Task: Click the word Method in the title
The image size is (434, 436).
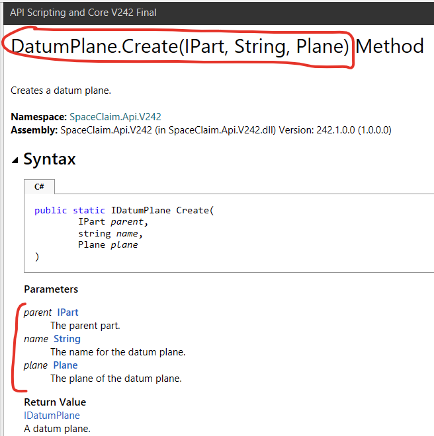Action: (390, 46)
